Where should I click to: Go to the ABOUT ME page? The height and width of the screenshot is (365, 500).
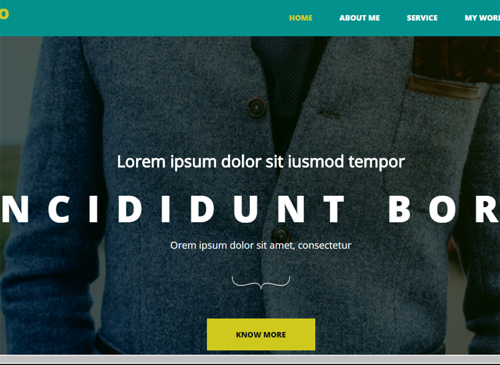359,18
